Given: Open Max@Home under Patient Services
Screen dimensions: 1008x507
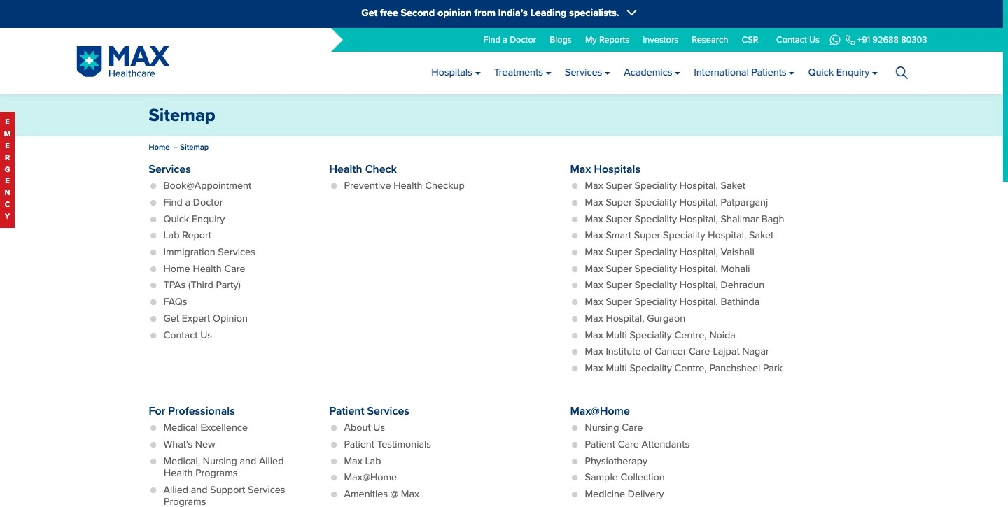Looking at the screenshot, I should click(x=370, y=478).
